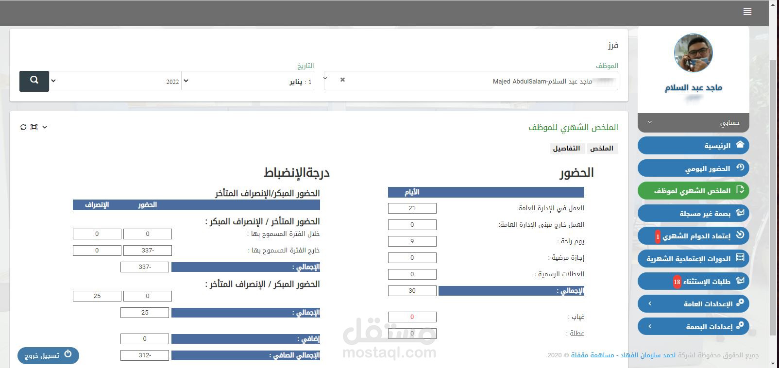
Task: Click the search magnifier button
Action: coord(34,81)
